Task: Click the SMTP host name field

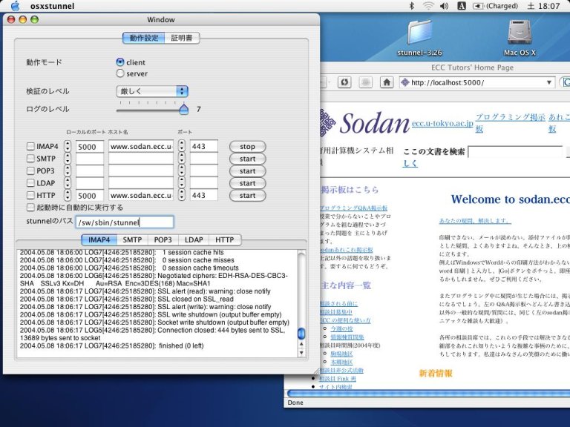Action: tap(141, 159)
